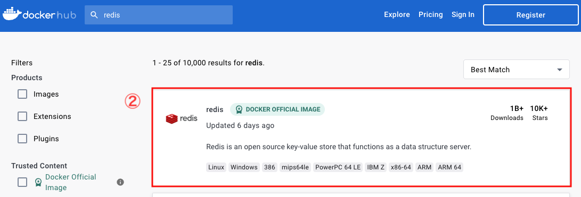Image resolution: width=581 pixels, height=197 pixels.
Task: Click the search magnifier icon
Action: tap(94, 15)
